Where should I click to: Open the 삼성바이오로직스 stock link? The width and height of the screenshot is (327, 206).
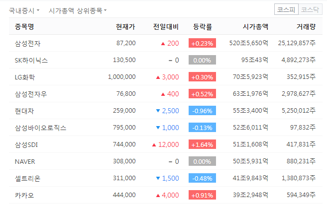[40, 128]
